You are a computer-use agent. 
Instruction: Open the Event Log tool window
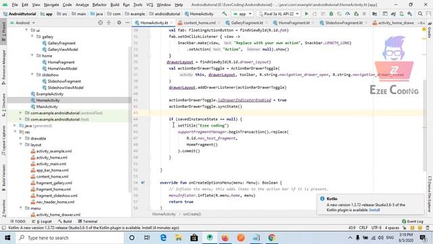coord(413,222)
